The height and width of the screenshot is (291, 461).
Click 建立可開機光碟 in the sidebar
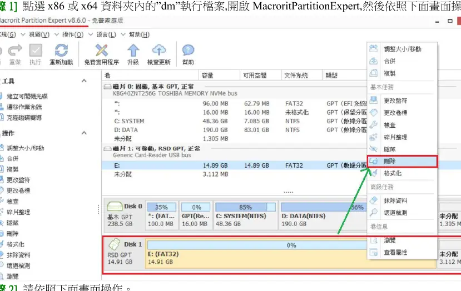click(27, 96)
